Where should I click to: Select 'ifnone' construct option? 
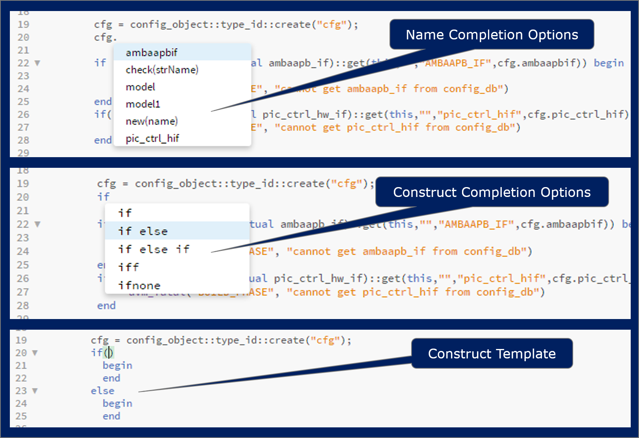[x=177, y=285]
